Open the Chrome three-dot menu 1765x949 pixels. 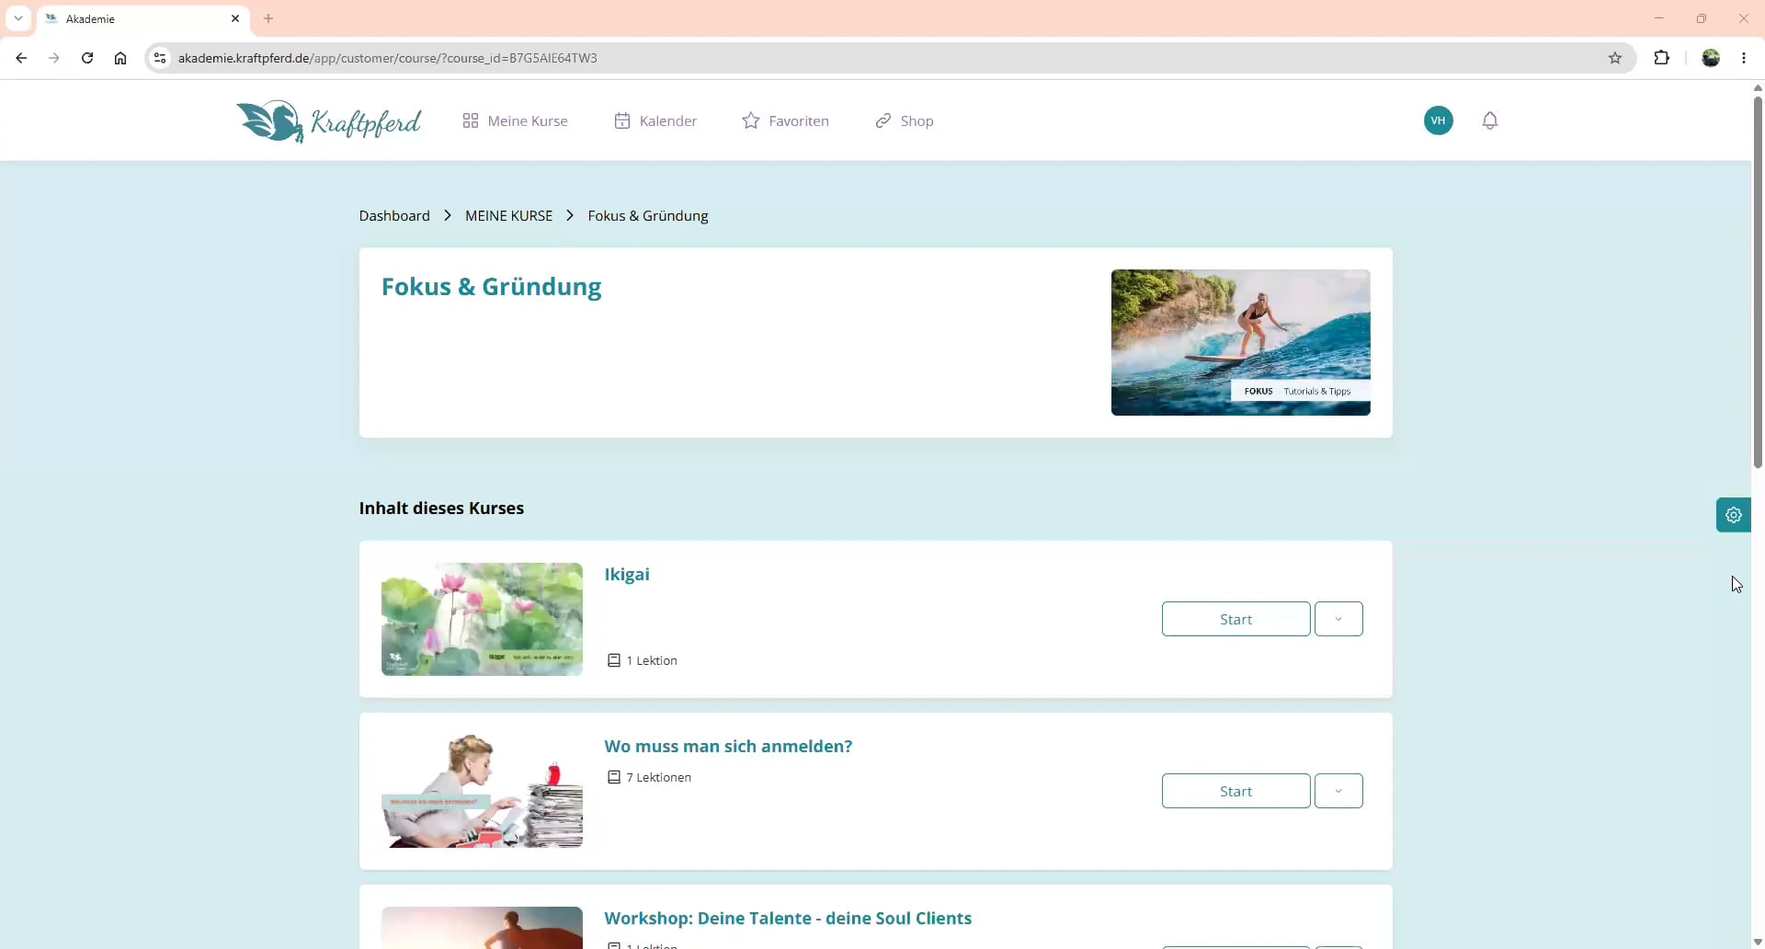[x=1744, y=58]
